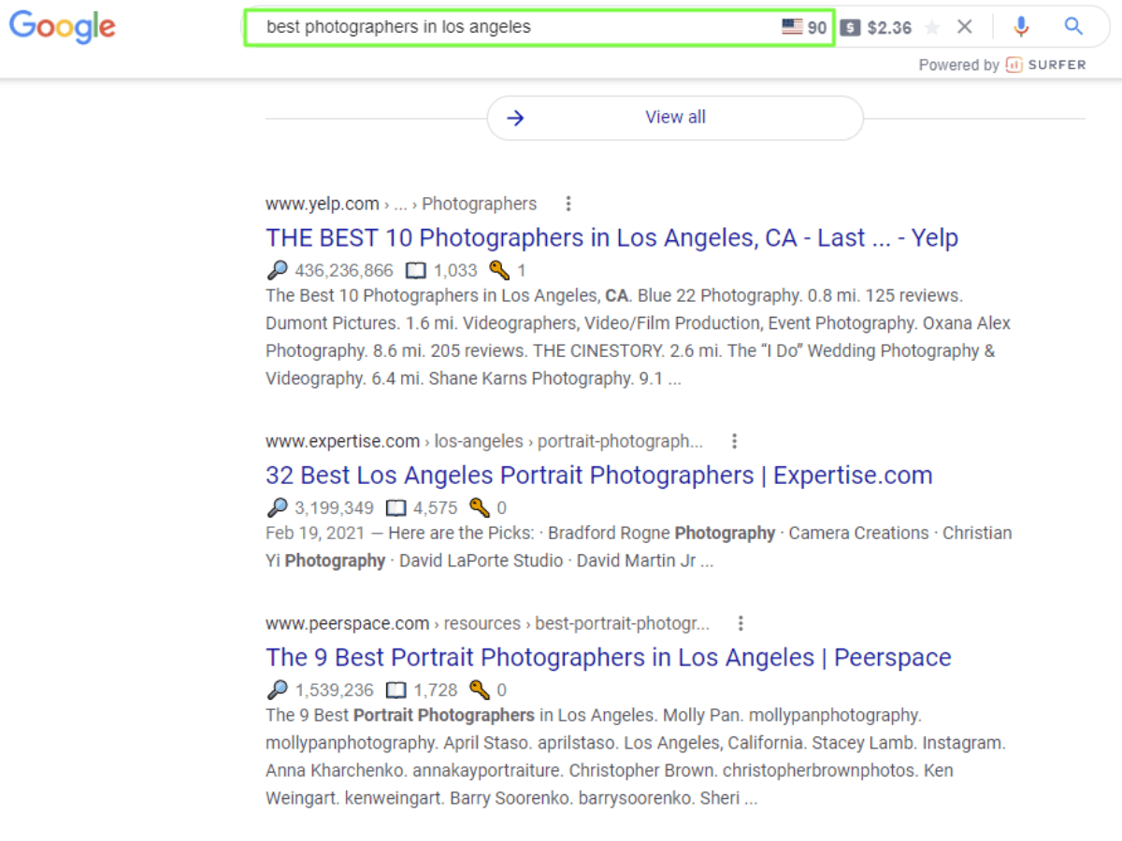
Task: Click the Feb 19, 2021 date text
Action: coord(315,534)
